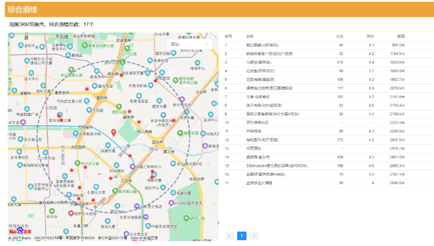
Task: Click the 海油大厦 building marker
Action: click(107, 221)
